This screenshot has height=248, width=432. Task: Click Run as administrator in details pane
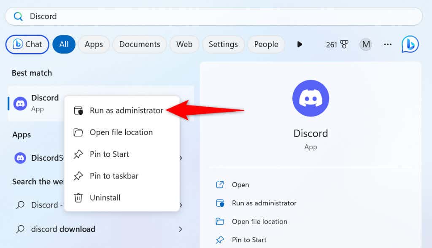(x=264, y=203)
